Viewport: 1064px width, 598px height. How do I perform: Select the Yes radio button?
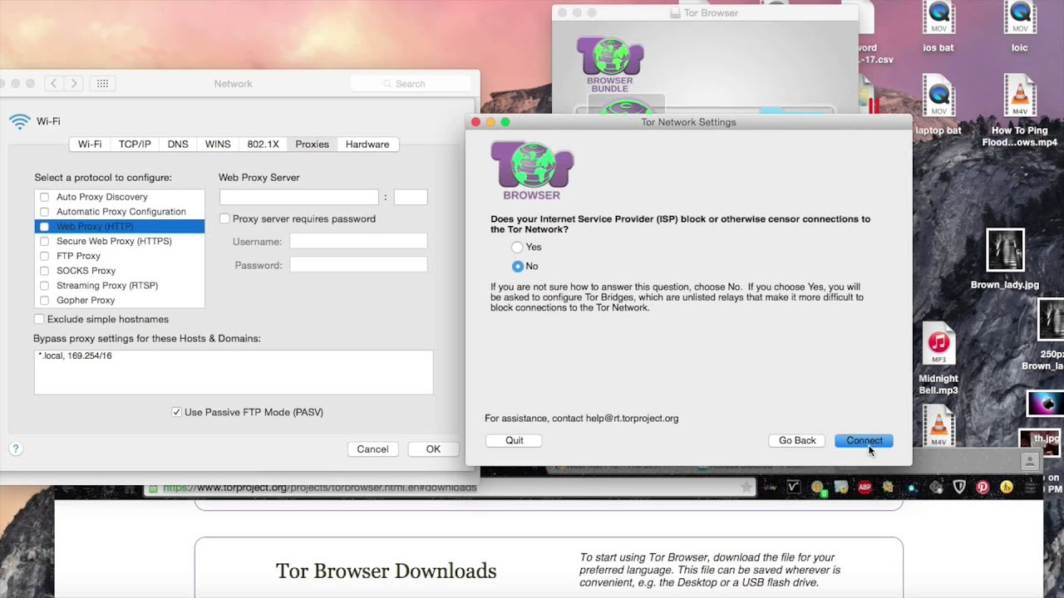pos(517,248)
